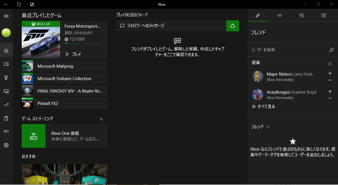Screen dimensions: 338x185
Task: Close the ゲーム ストリーミング section
Action: click(x=101, y=119)
